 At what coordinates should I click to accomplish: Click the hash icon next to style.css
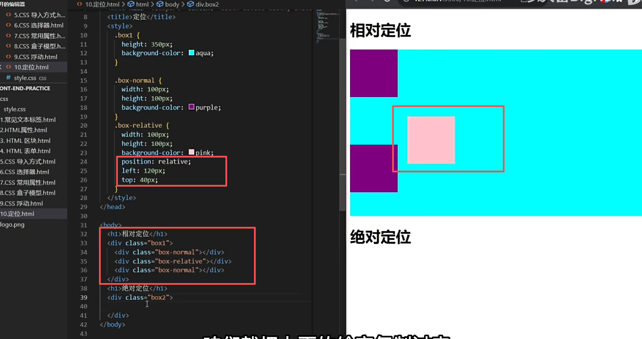(x=9, y=78)
